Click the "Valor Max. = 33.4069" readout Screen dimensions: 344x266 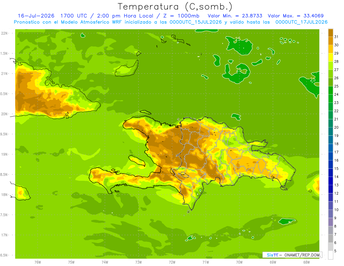(x=296, y=16)
